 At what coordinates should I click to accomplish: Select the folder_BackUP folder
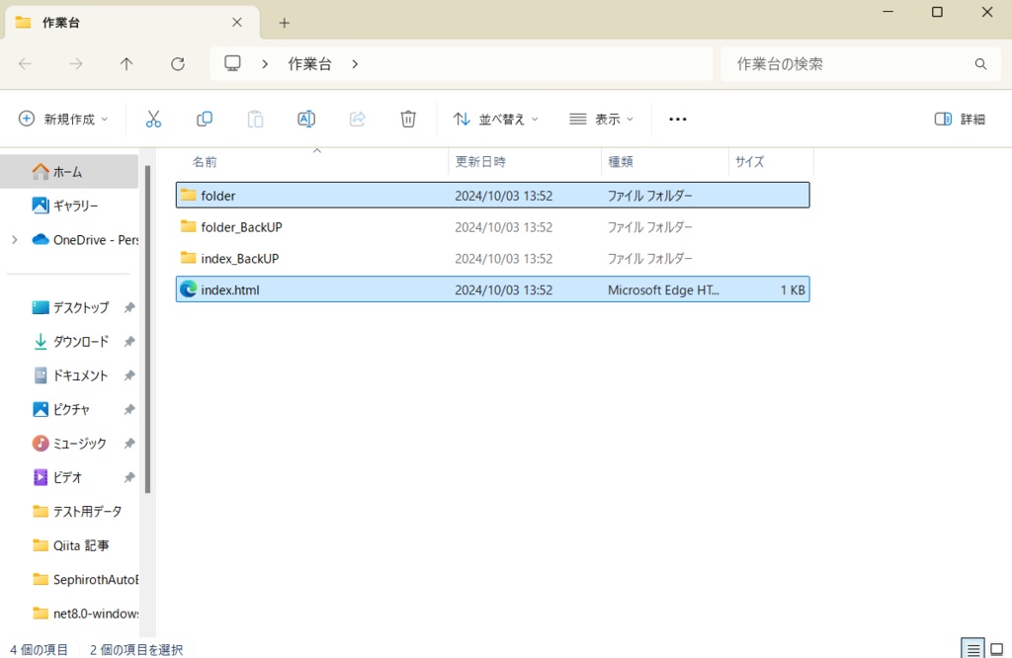[x=244, y=226]
